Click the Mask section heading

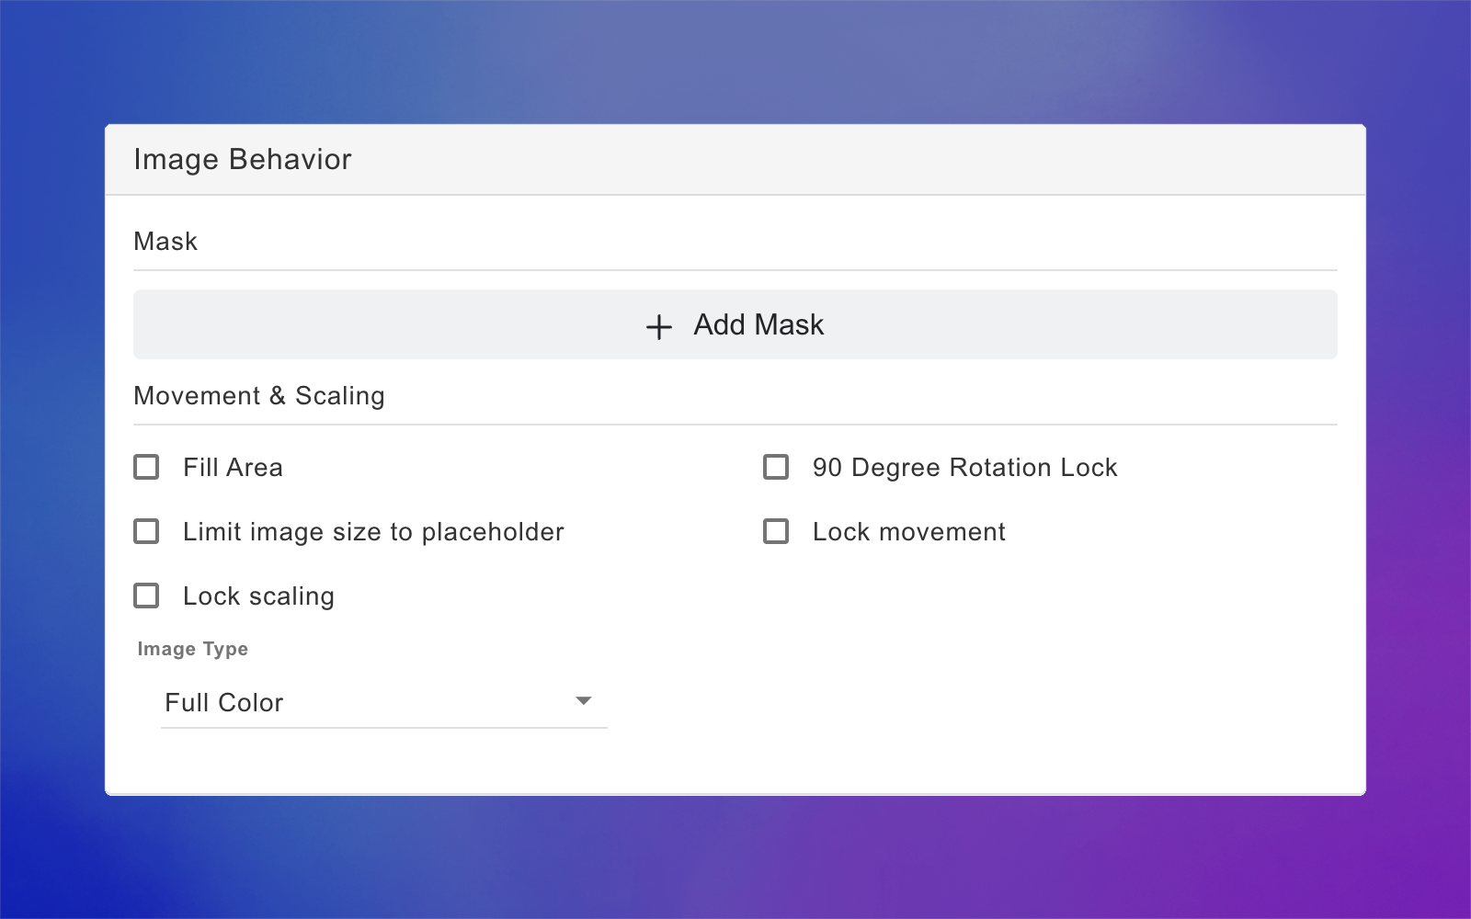(x=165, y=241)
